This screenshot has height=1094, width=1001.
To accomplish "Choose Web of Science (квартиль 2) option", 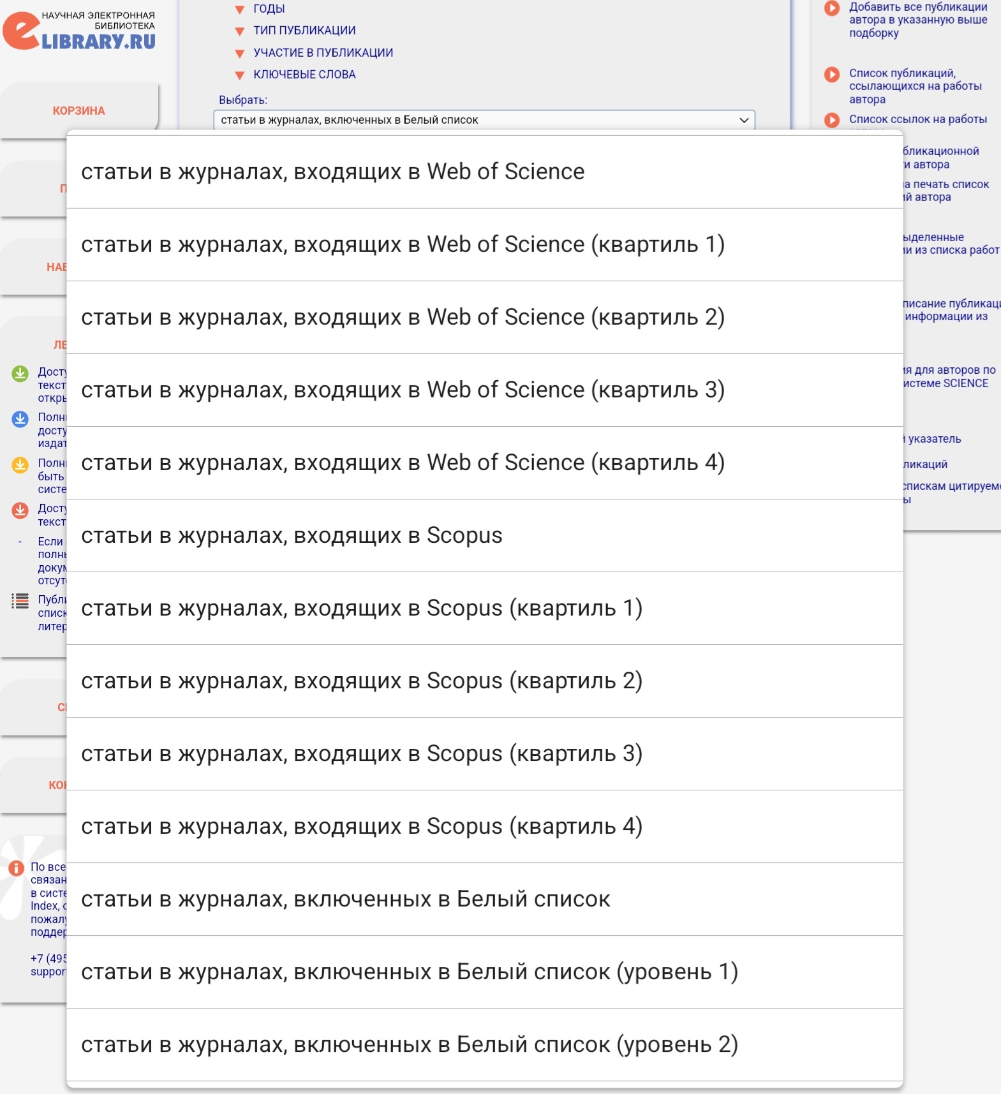I will pyautogui.click(x=485, y=317).
